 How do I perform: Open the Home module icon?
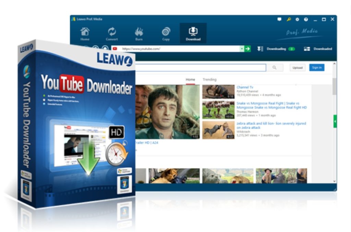tap(85, 34)
